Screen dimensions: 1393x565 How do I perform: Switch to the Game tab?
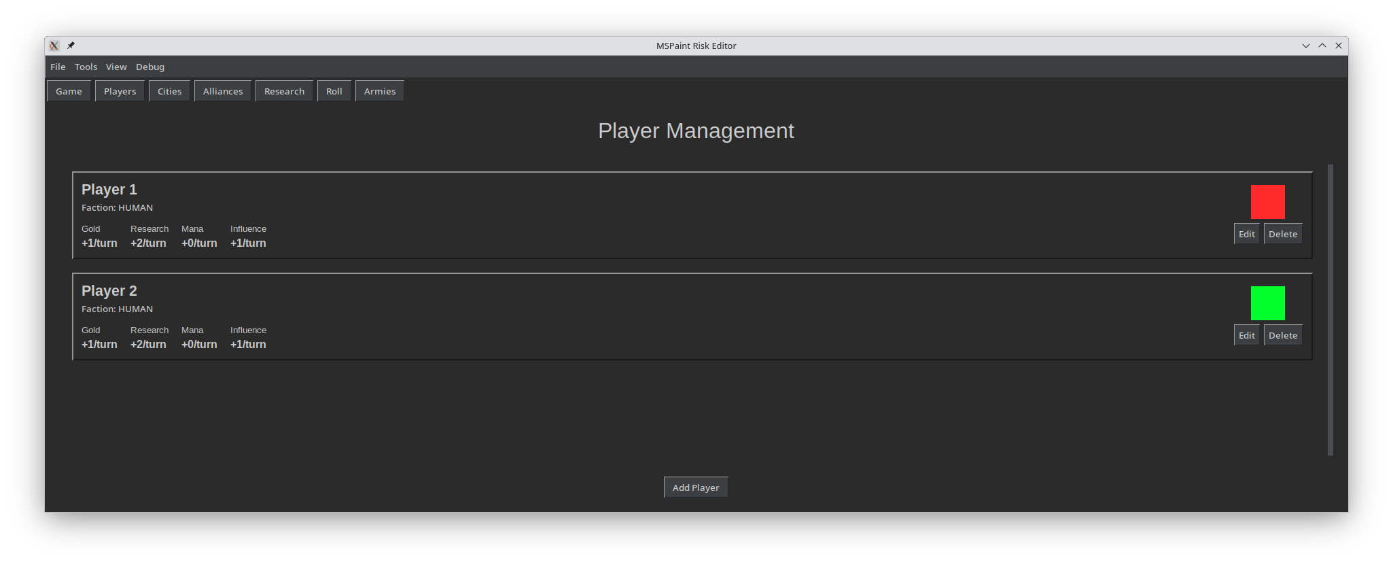[x=69, y=91]
